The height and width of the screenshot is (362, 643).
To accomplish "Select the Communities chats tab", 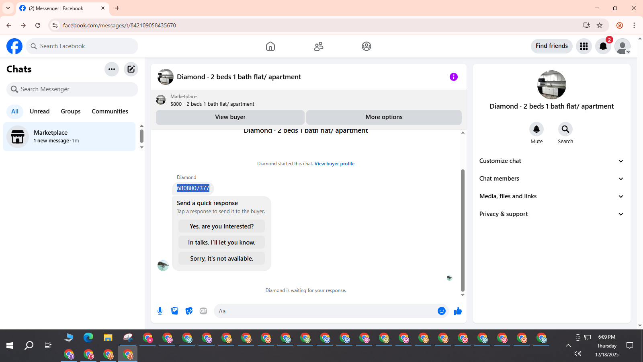I will (110, 111).
